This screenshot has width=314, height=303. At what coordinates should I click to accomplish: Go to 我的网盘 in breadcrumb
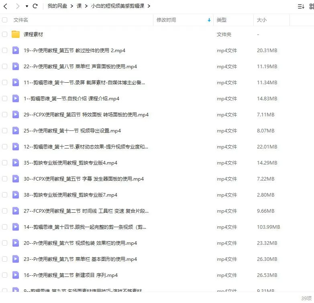[57, 6]
